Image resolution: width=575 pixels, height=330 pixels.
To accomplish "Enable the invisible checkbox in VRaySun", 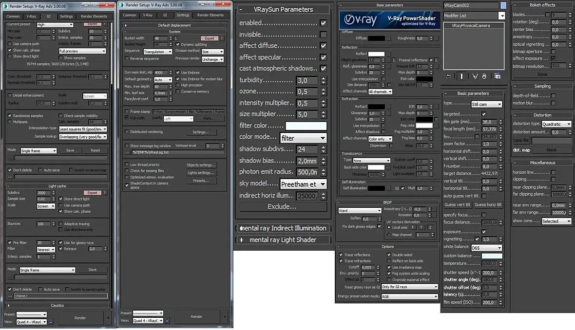I will tap(323, 35).
